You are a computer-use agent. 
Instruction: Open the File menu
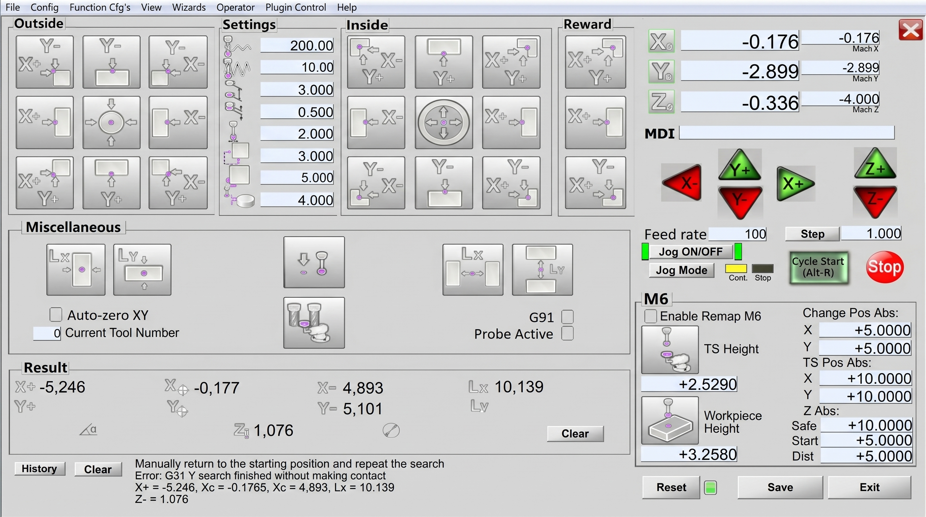[x=13, y=7]
